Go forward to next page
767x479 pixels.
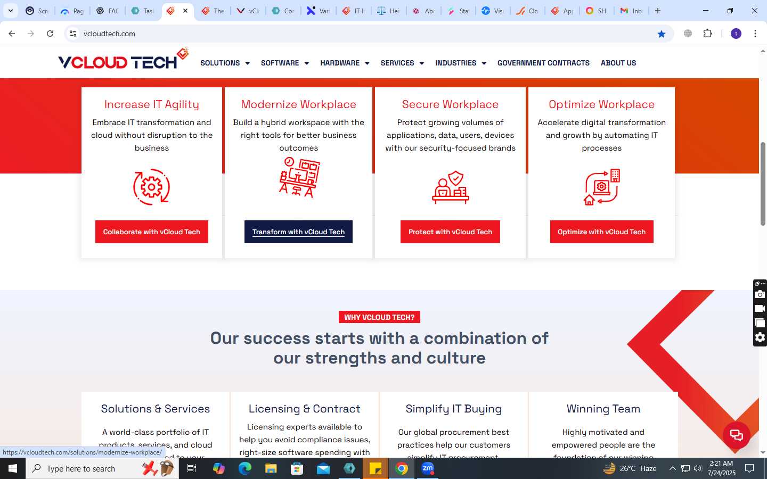click(x=31, y=34)
